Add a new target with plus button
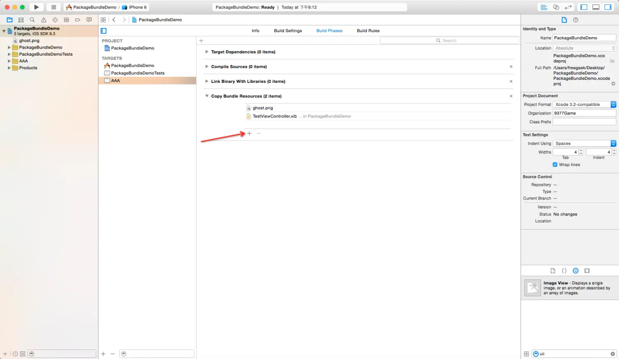This screenshot has height=359, width=619. pyautogui.click(x=103, y=354)
